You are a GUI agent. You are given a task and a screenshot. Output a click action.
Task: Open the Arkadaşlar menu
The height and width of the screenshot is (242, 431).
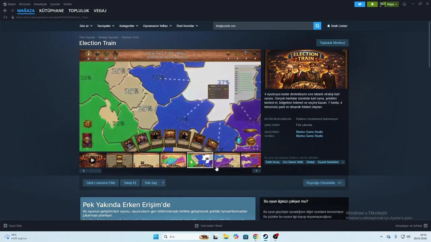40,4
